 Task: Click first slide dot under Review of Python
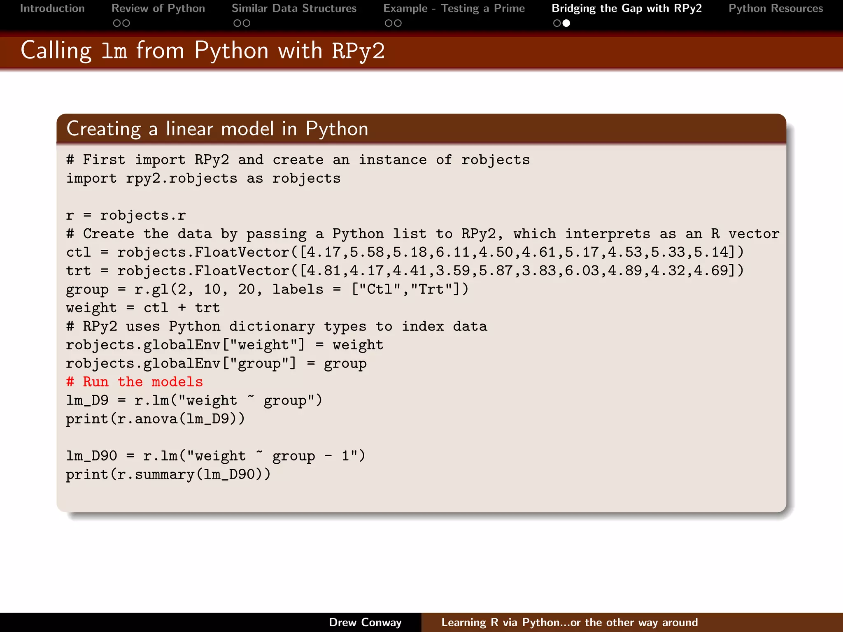coord(117,23)
